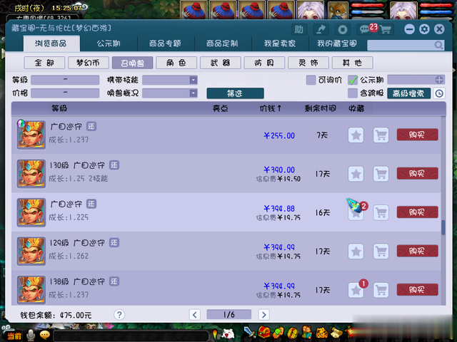Open the red treasure chest icon
The width and height of the screenshot is (457, 342).
click(263, 333)
